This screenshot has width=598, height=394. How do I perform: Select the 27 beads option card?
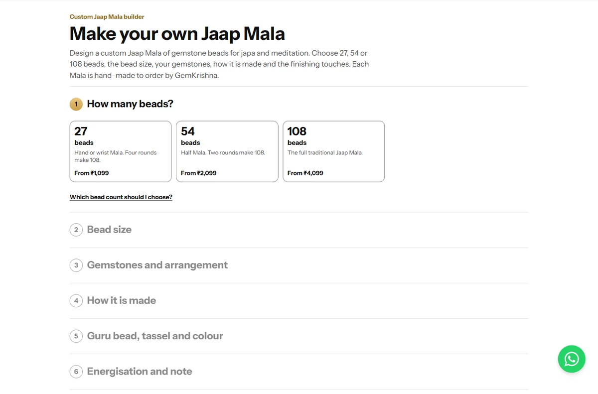[x=121, y=151]
